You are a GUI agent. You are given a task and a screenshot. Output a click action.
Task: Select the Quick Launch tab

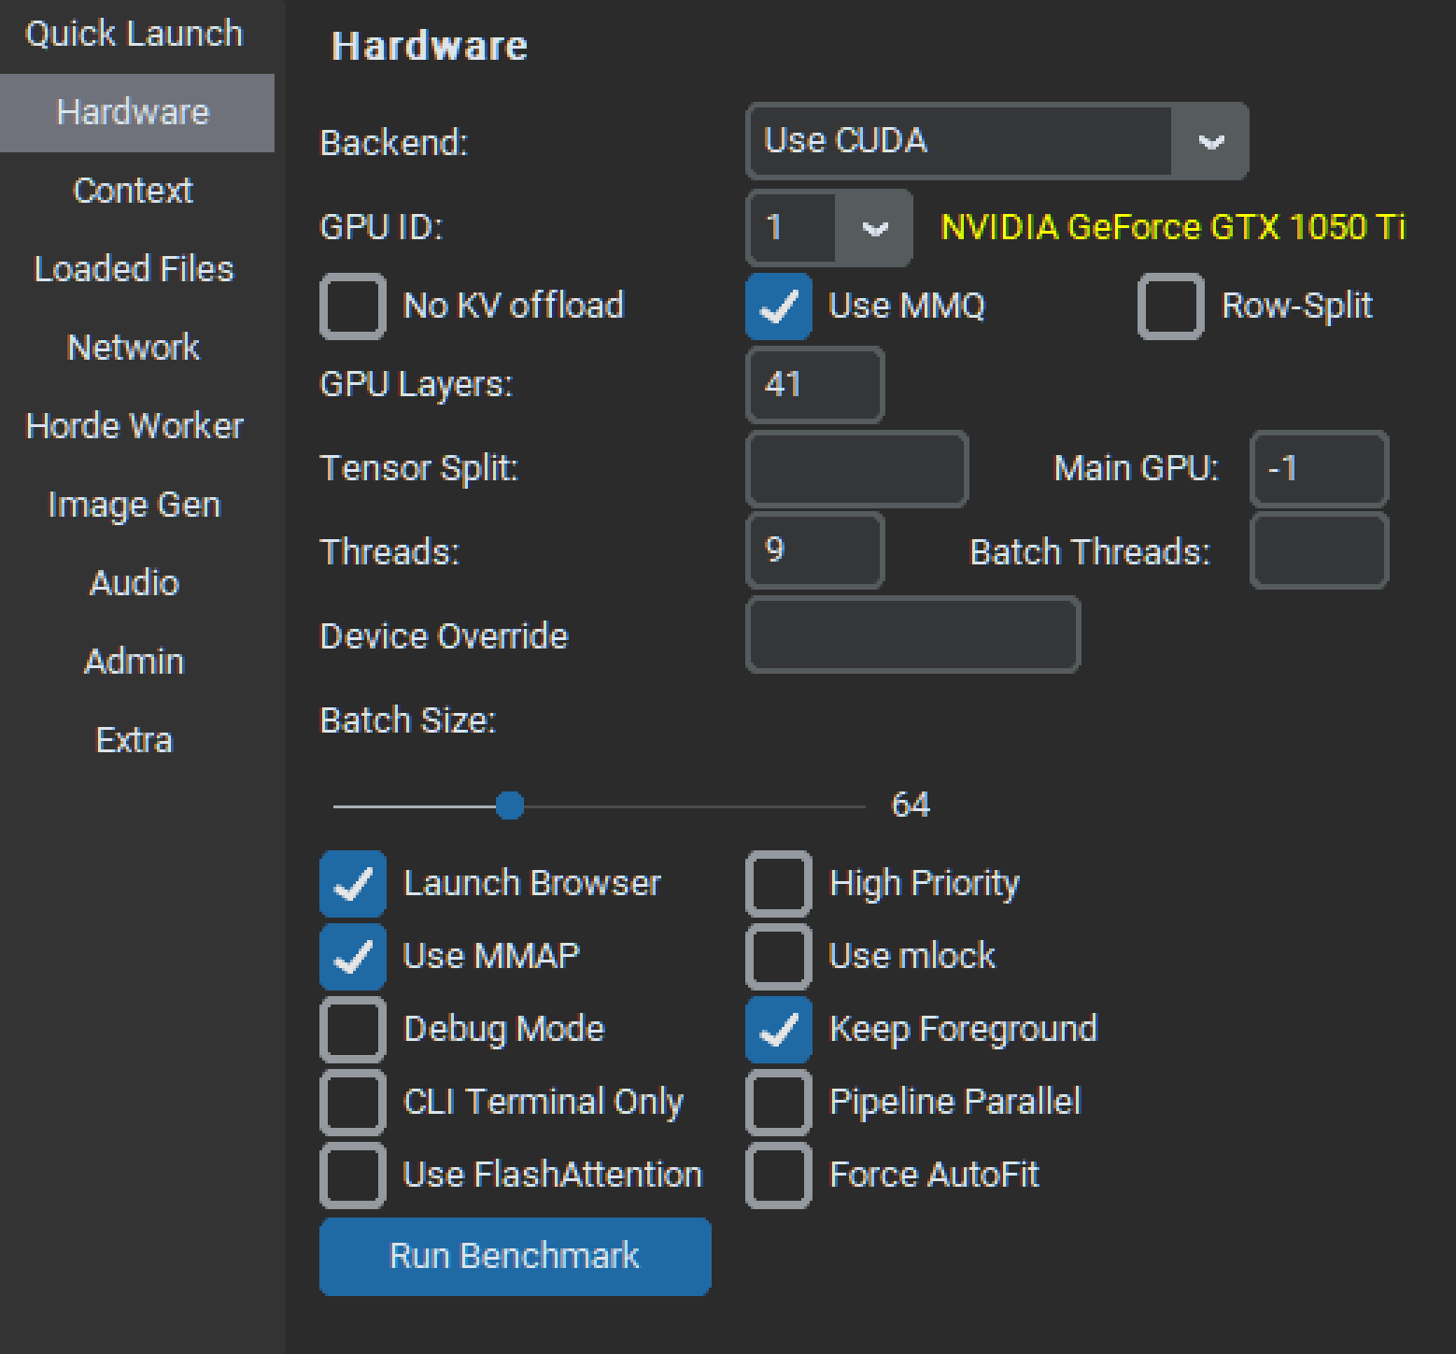(x=134, y=34)
